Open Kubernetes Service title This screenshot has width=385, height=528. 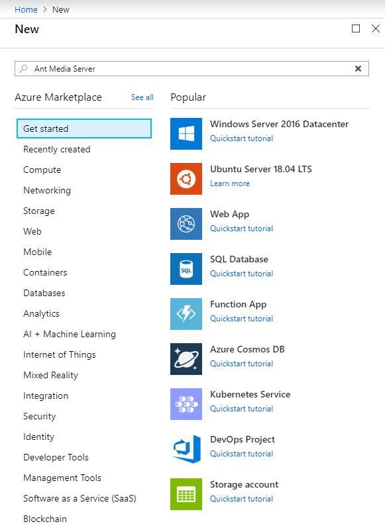coord(250,394)
